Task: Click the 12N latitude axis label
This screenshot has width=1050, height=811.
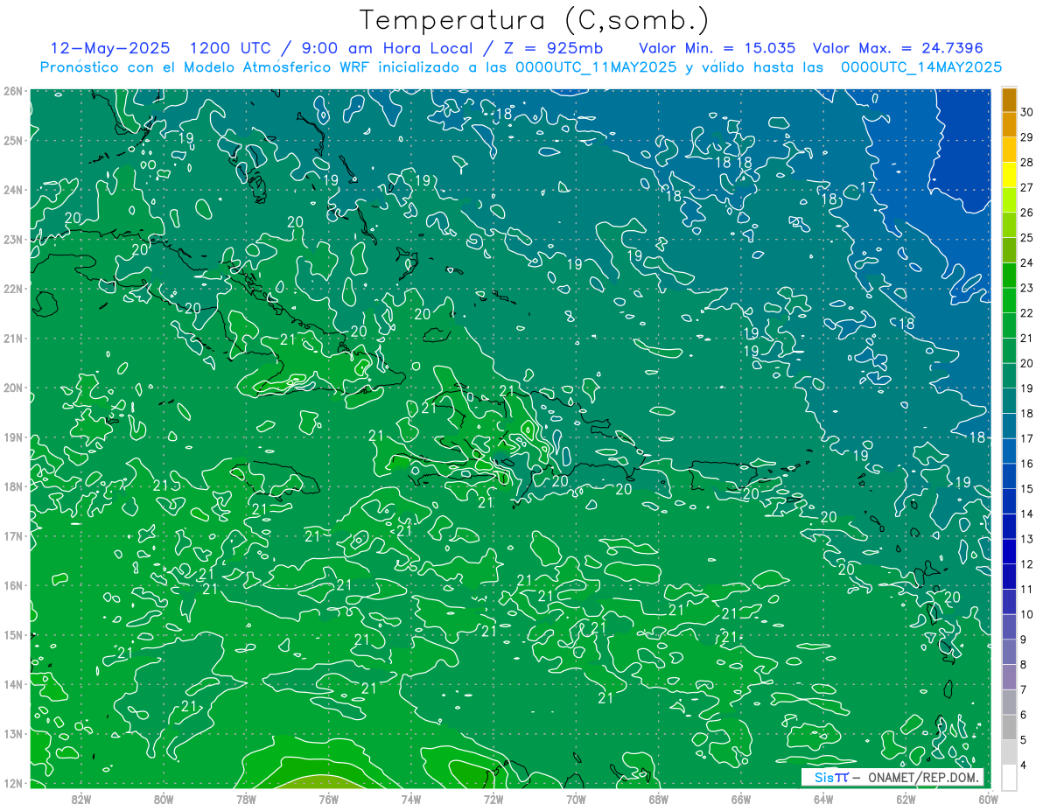Action: [x=13, y=783]
